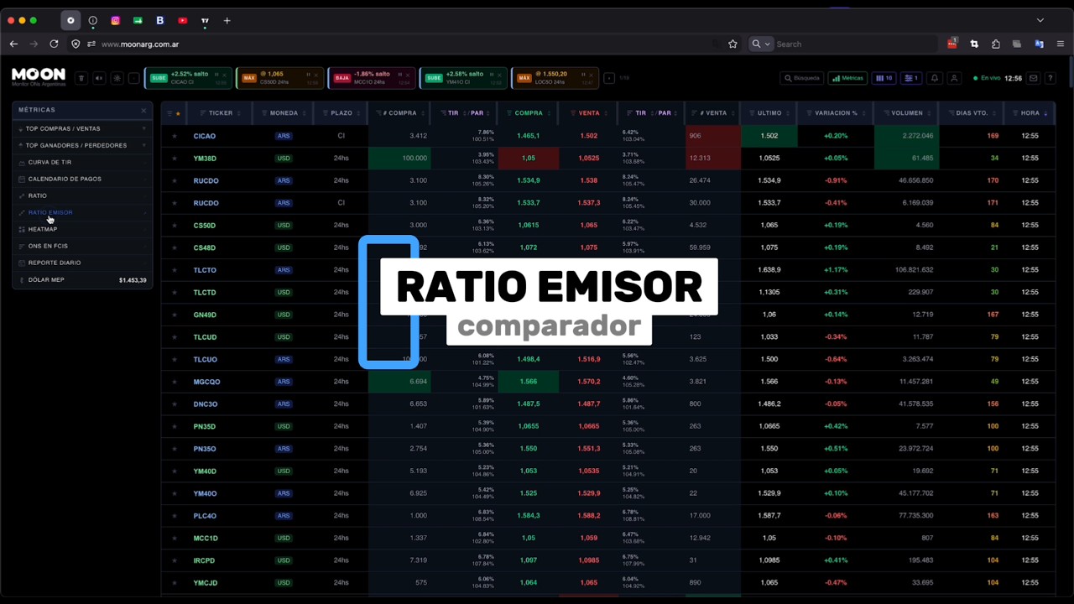
Task: Sort table by Plazo column
Action: (x=341, y=112)
